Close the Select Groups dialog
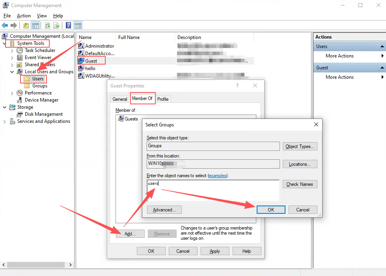The height and width of the screenshot is (276, 386). 316,124
